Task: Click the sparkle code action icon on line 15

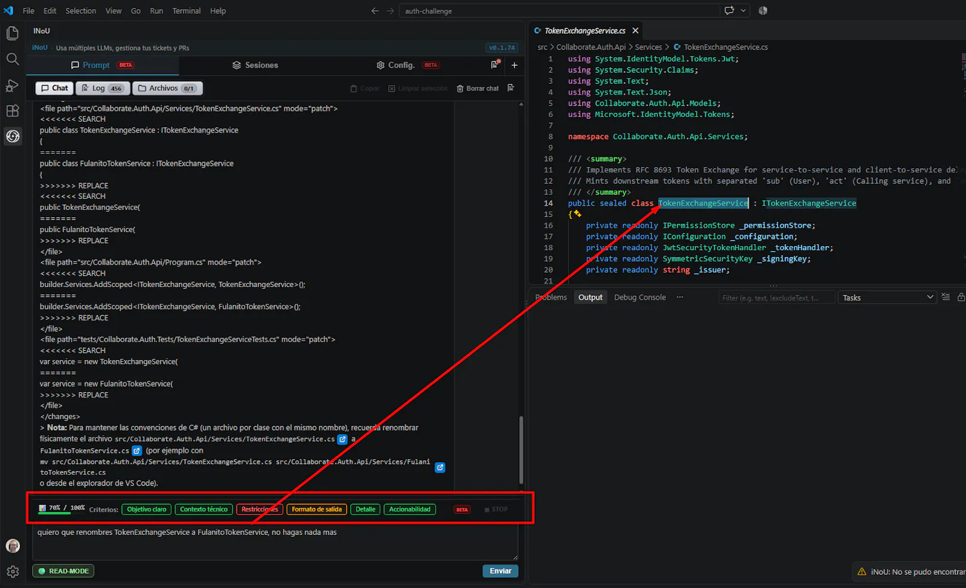Action: [x=578, y=213]
